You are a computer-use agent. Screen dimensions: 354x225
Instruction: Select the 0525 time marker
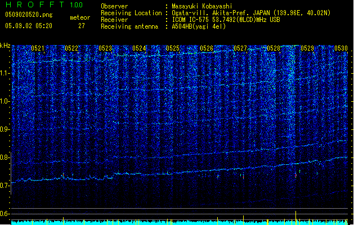pyautogui.click(x=173, y=49)
